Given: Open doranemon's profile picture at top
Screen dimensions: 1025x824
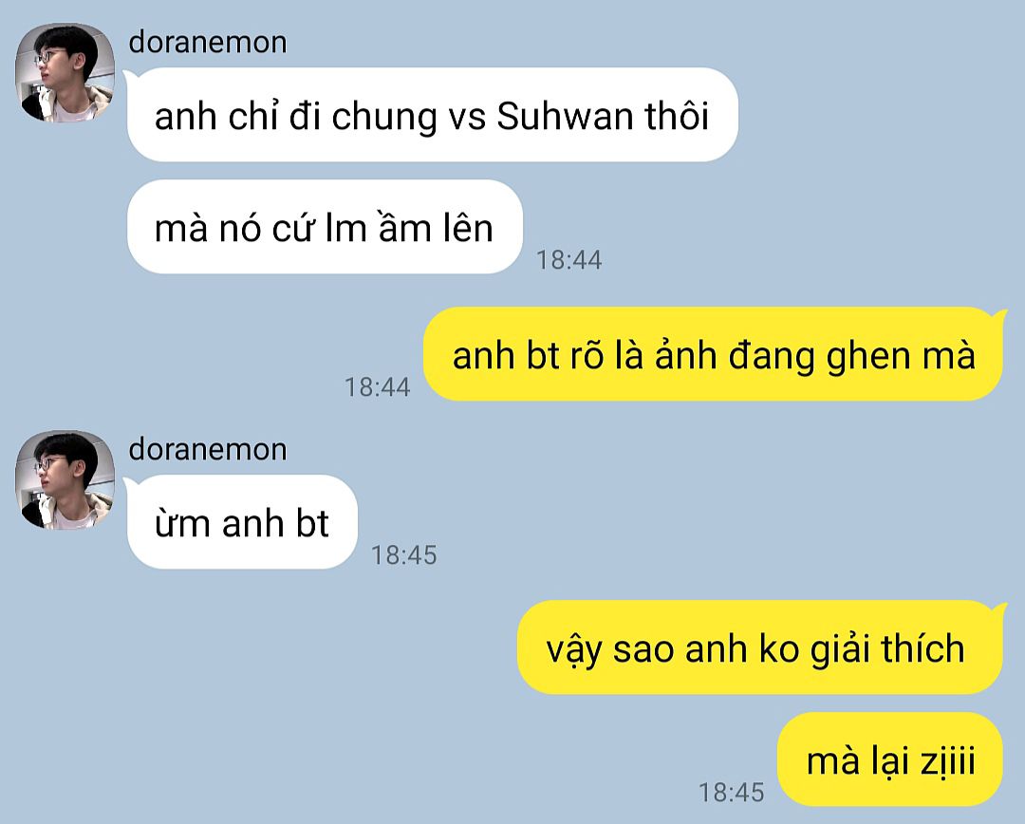Looking at the screenshot, I should coord(65,72).
